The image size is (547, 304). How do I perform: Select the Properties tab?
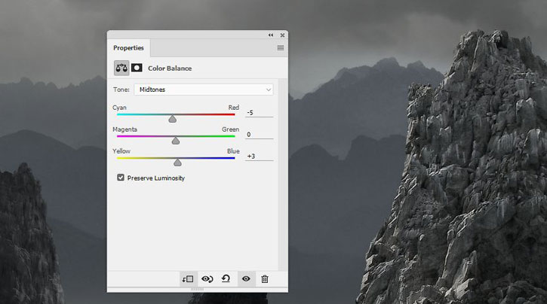[x=128, y=48]
